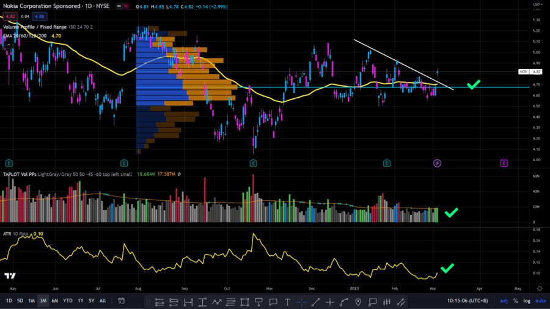
Task: Click the NOK 4.82 price label on axis
Action: (530, 71)
